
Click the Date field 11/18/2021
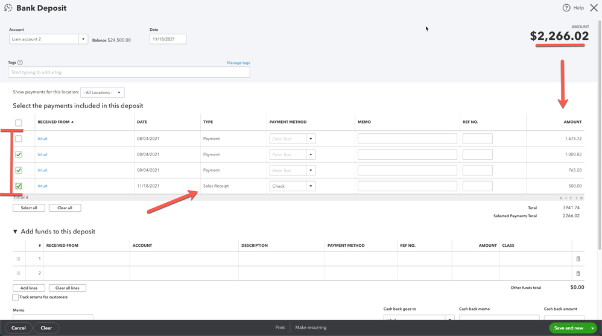168,39
